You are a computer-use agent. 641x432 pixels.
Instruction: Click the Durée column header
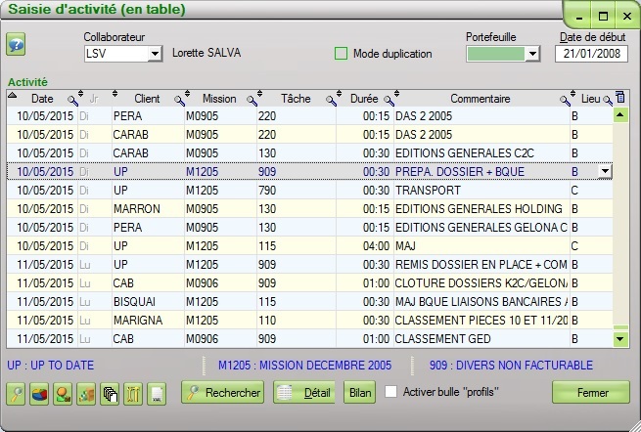pyautogui.click(x=364, y=99)
